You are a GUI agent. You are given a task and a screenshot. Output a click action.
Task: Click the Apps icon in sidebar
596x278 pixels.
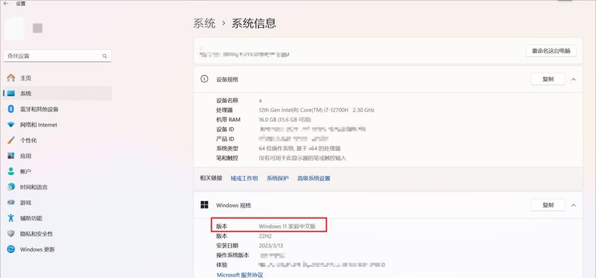pyautogui.click(x=11, y=156)
